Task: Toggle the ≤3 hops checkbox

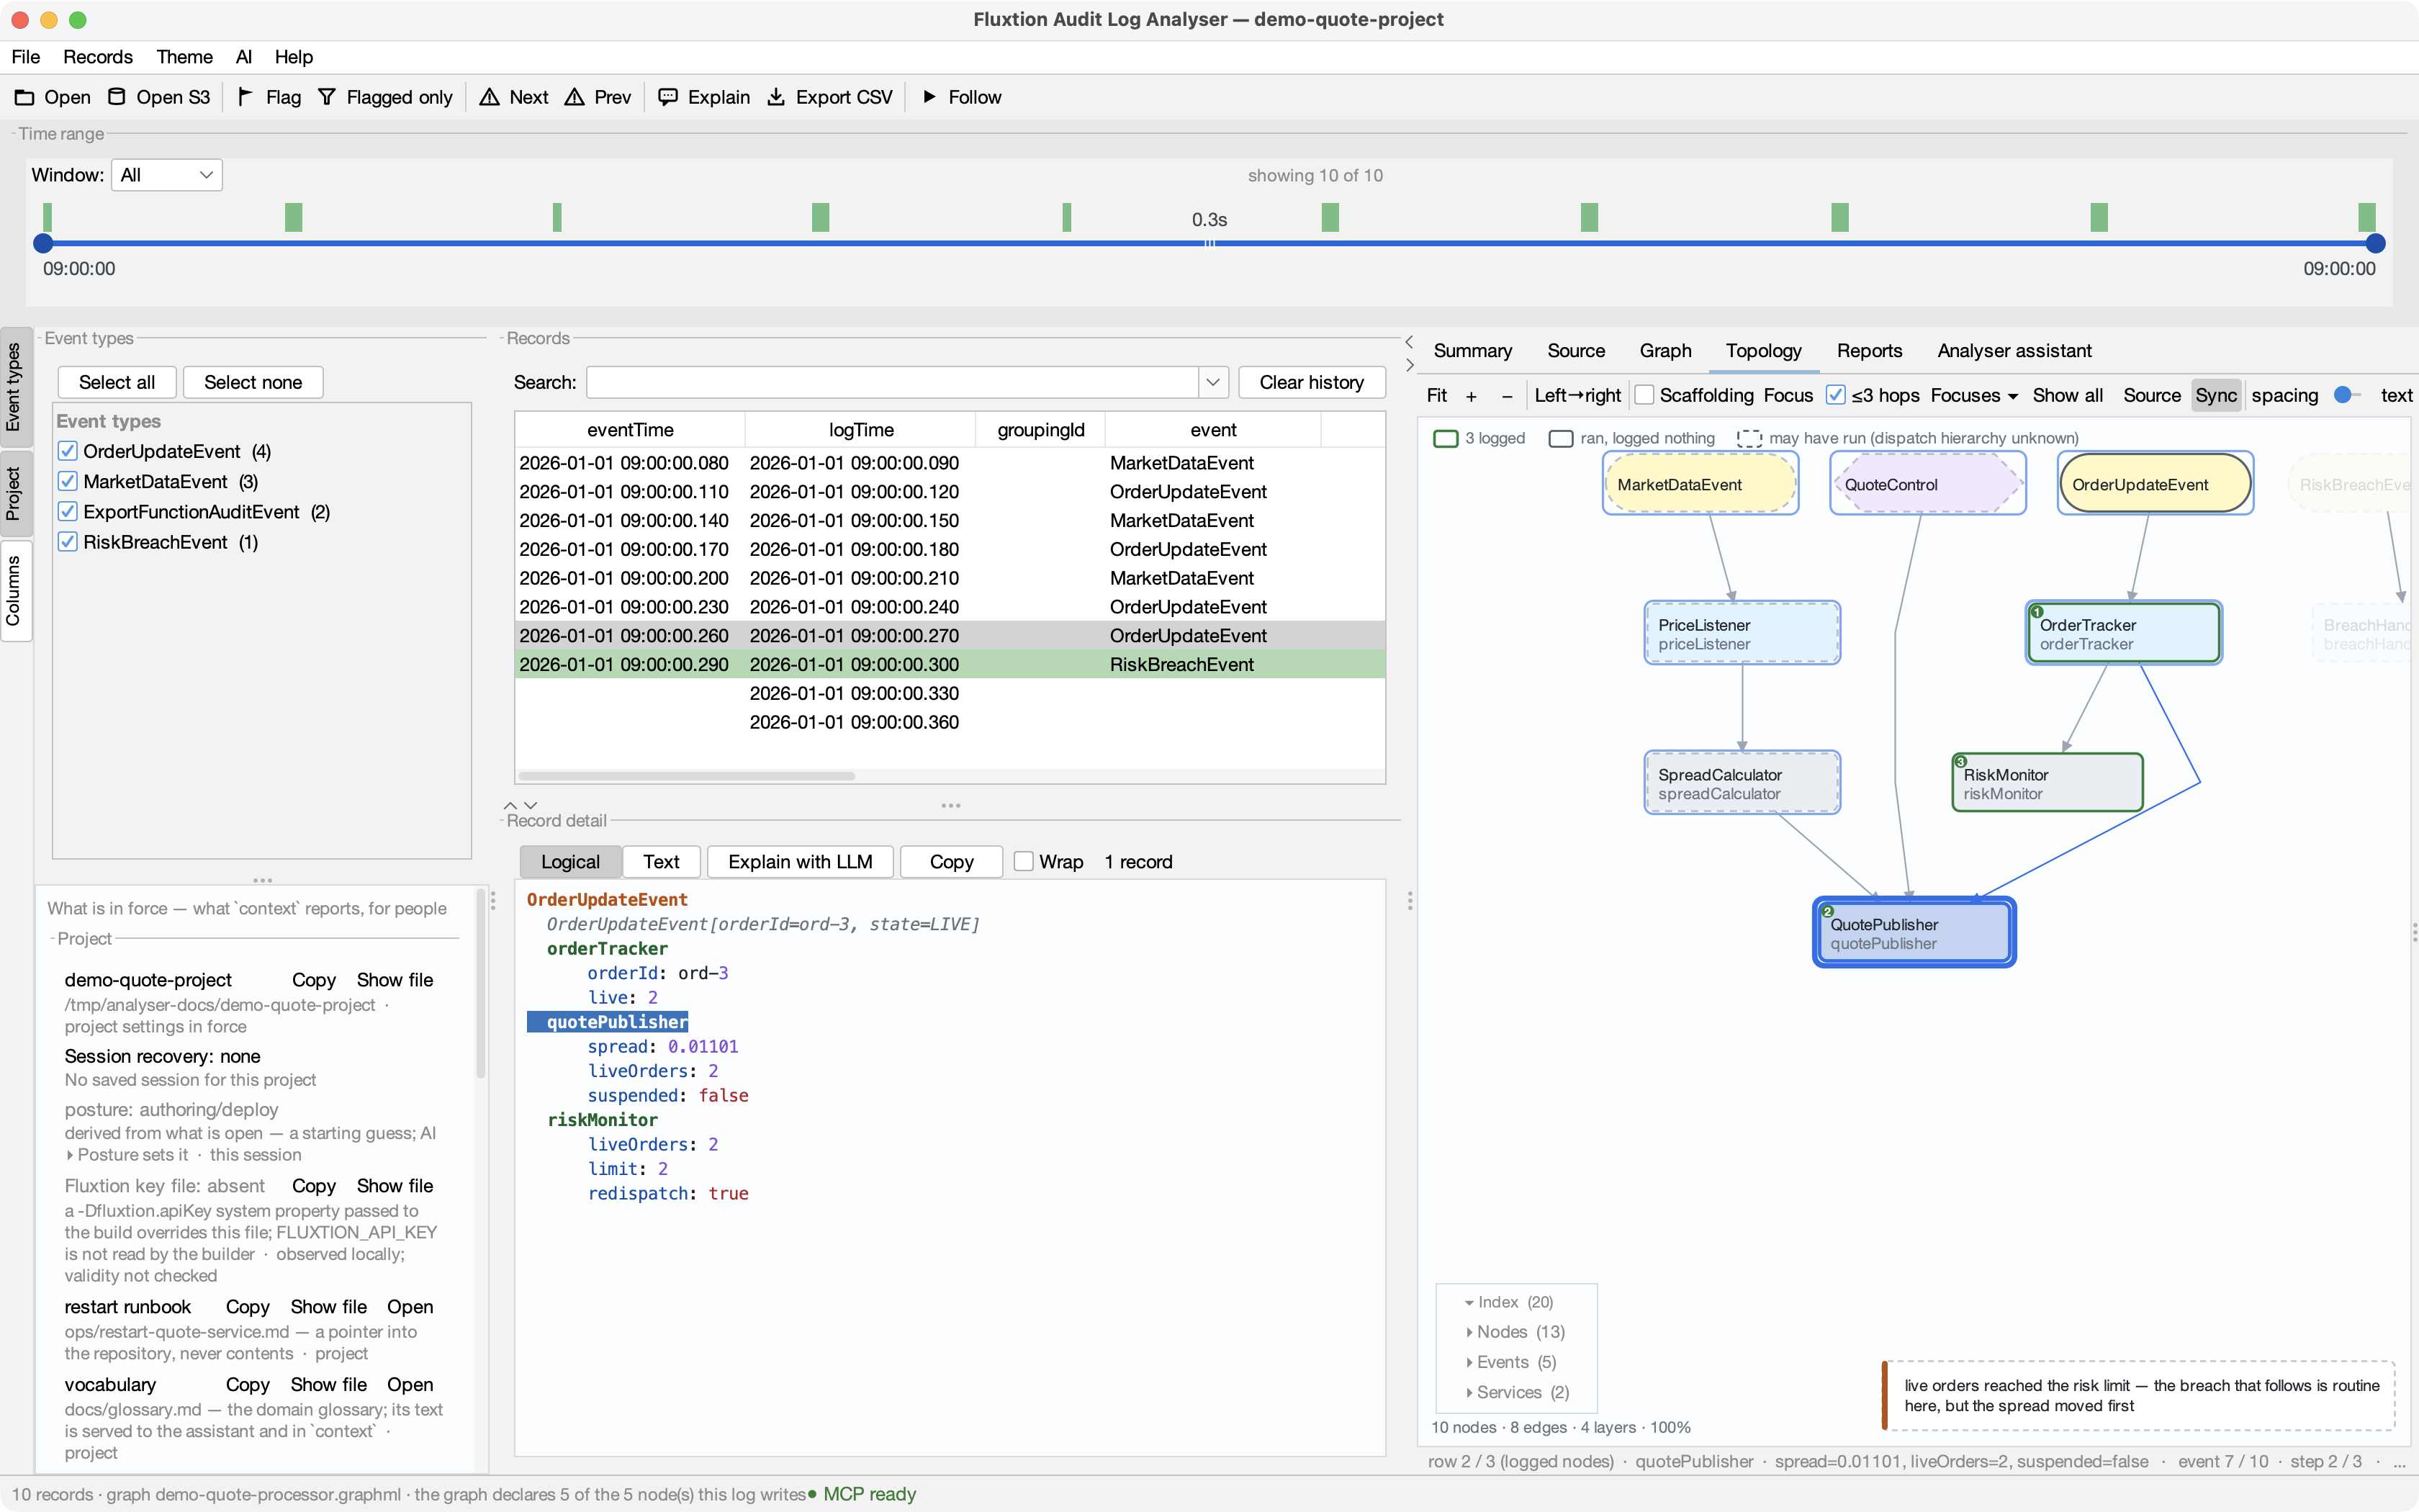Action: tap(1835, 395)
